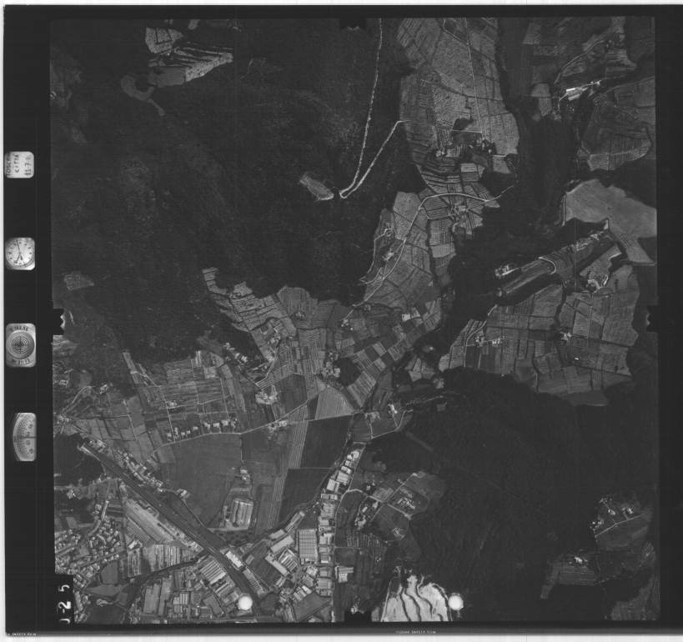Click the white circular marker at bottom right
Screen dimensions: 683x642
point(455,601)
